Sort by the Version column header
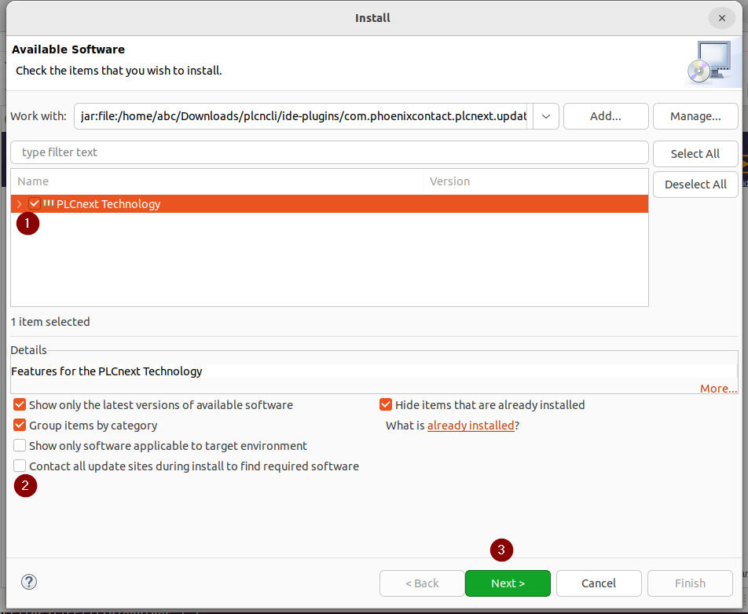The height and width of the screenshot is (614, 748). click(535, 181)
